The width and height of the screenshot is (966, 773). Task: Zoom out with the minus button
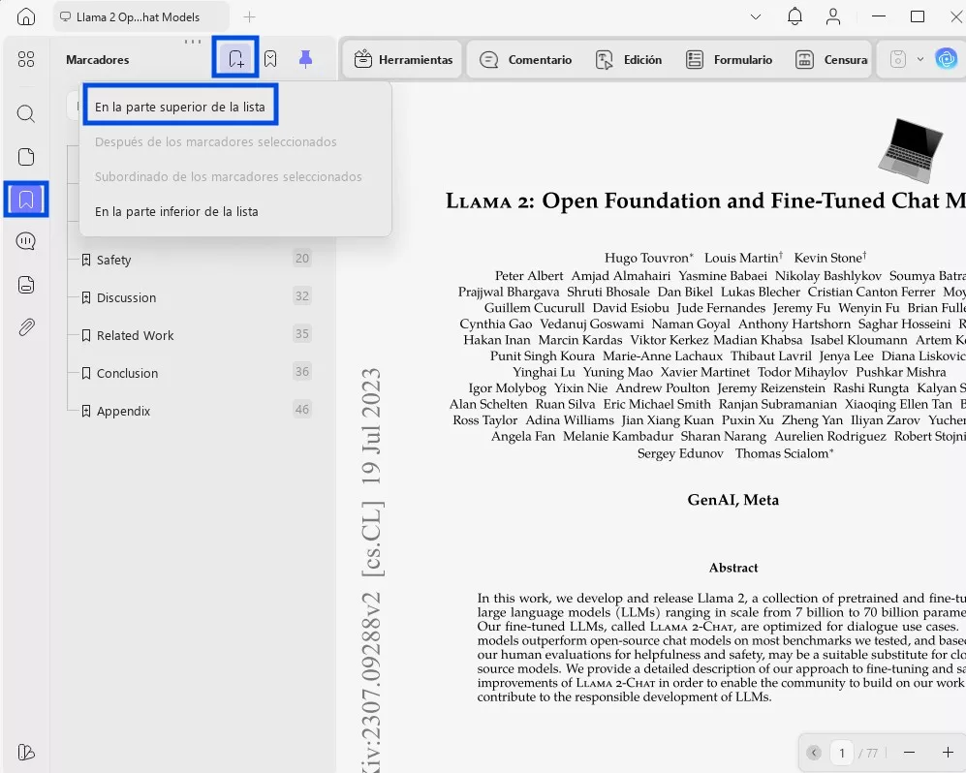click(x=910, y=752)
